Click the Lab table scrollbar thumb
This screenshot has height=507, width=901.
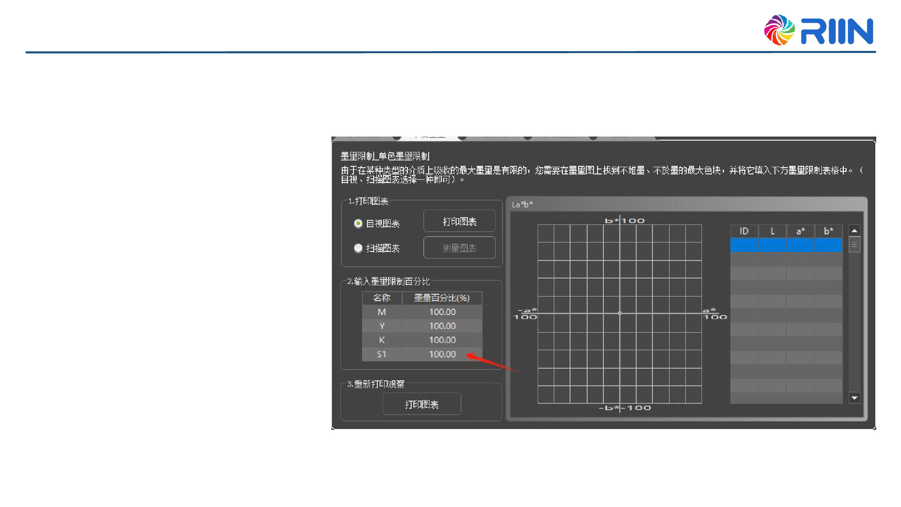click(x=854, y=245)
